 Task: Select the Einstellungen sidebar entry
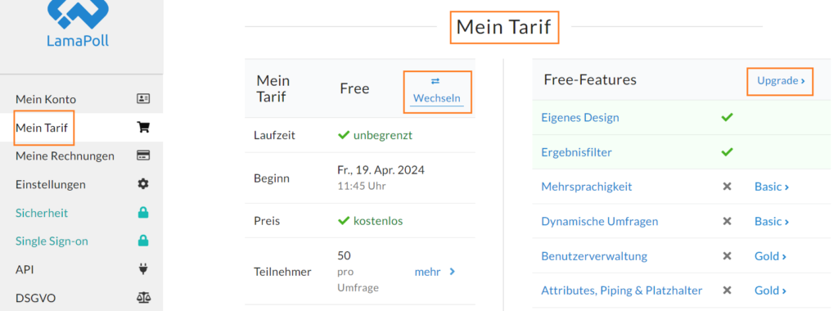(x=50, y=184)
